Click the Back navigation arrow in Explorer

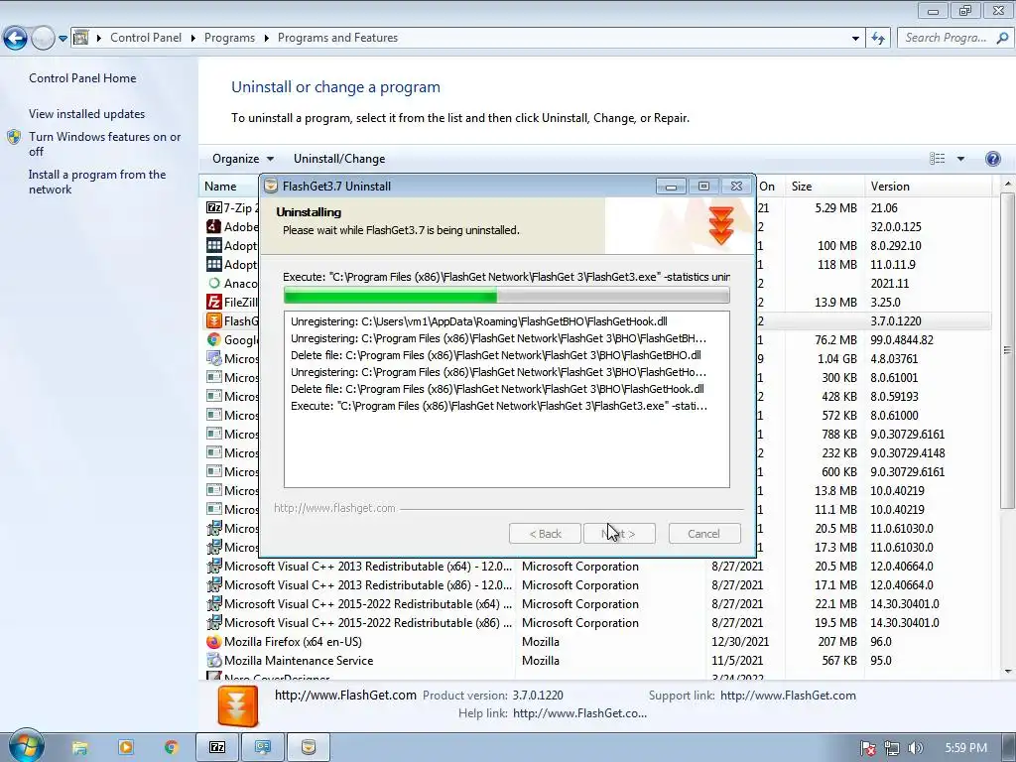15,39
